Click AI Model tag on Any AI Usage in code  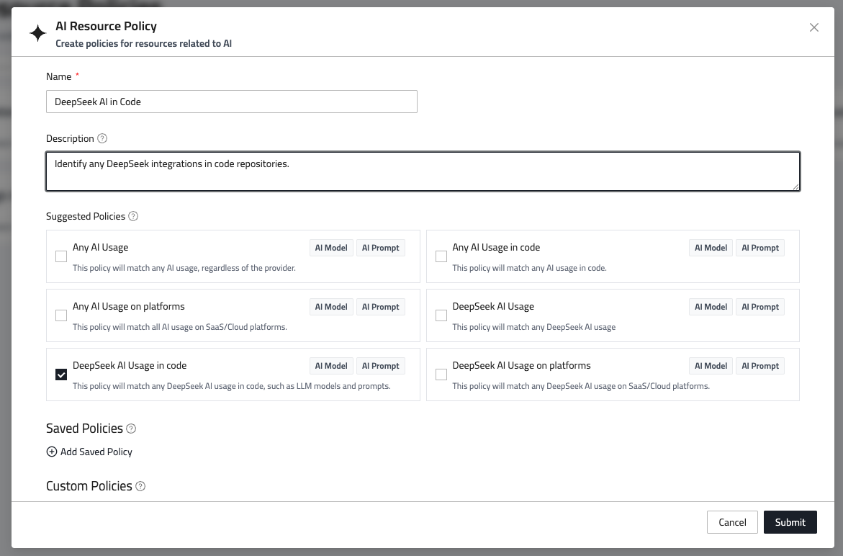(711, 248)
